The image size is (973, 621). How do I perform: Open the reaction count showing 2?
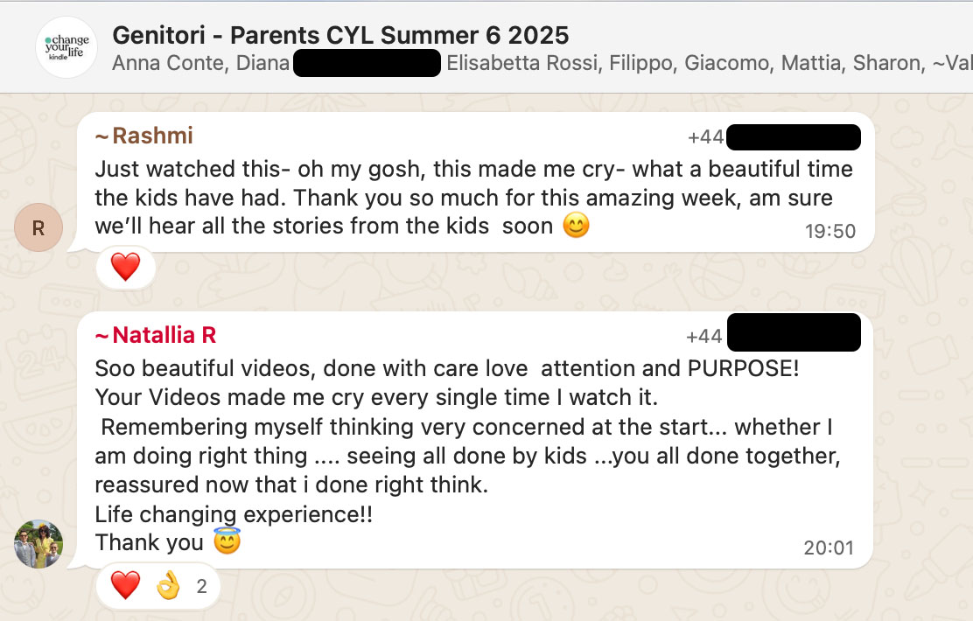click(x=201, y=586)
